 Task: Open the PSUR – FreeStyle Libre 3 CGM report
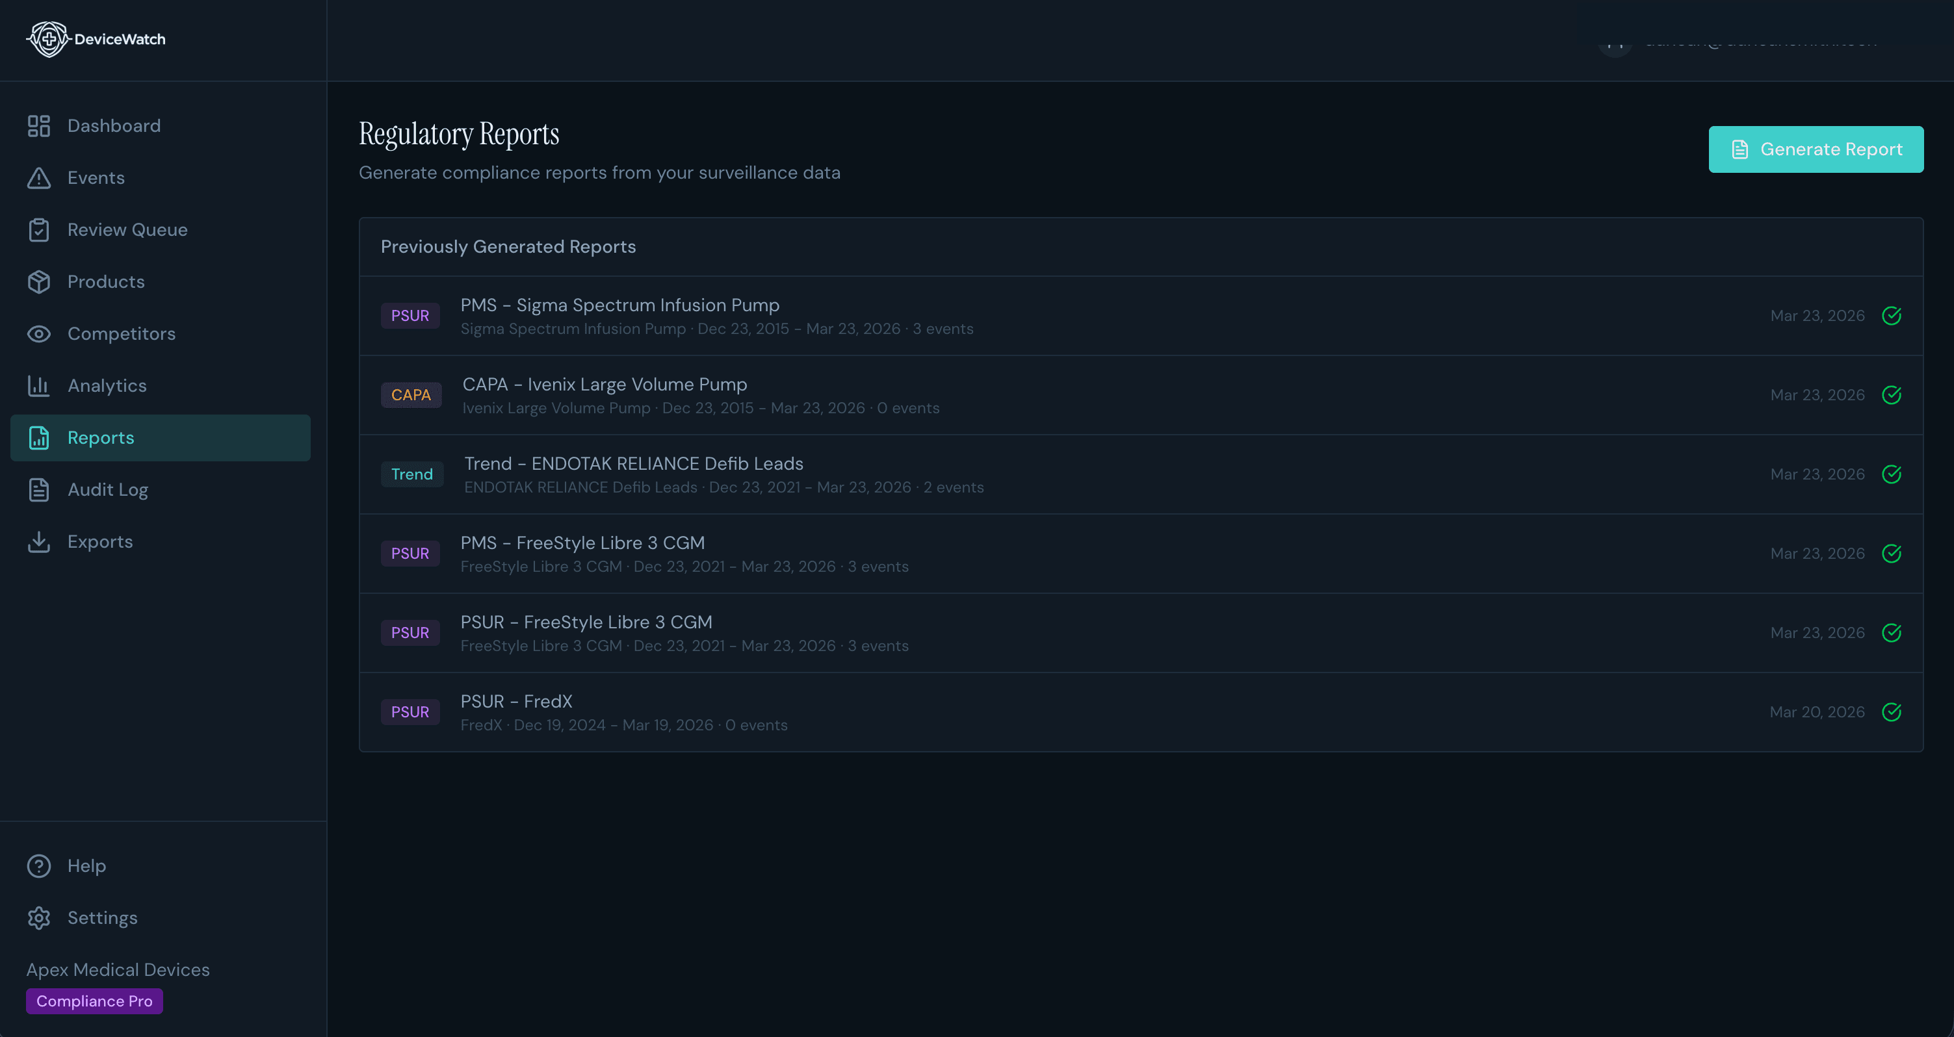pyautogui.click(x=586, y=622)
